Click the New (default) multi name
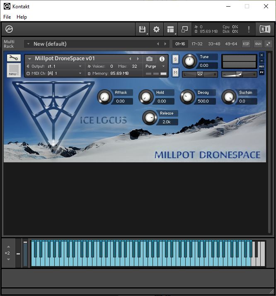 coord(50,44)
